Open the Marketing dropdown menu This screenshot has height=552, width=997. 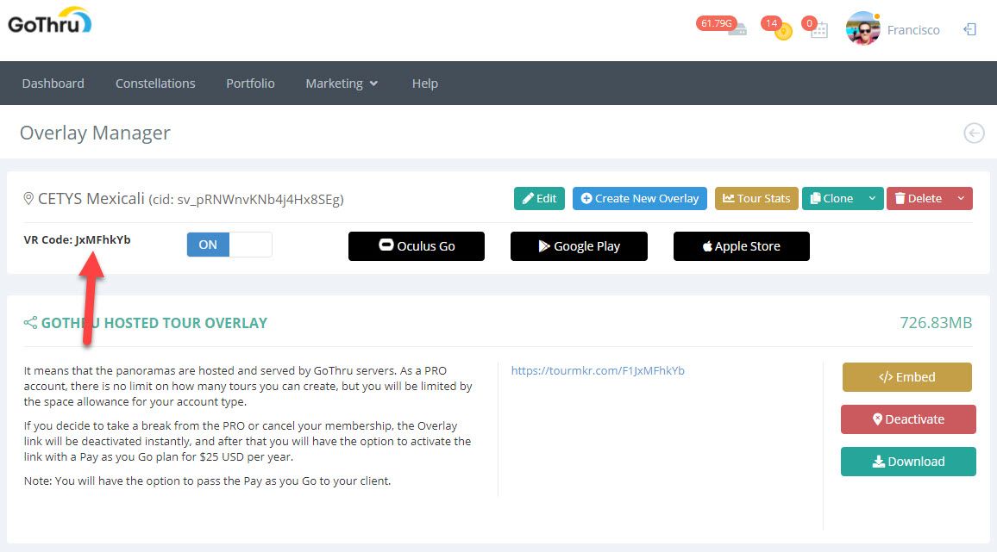342,83
